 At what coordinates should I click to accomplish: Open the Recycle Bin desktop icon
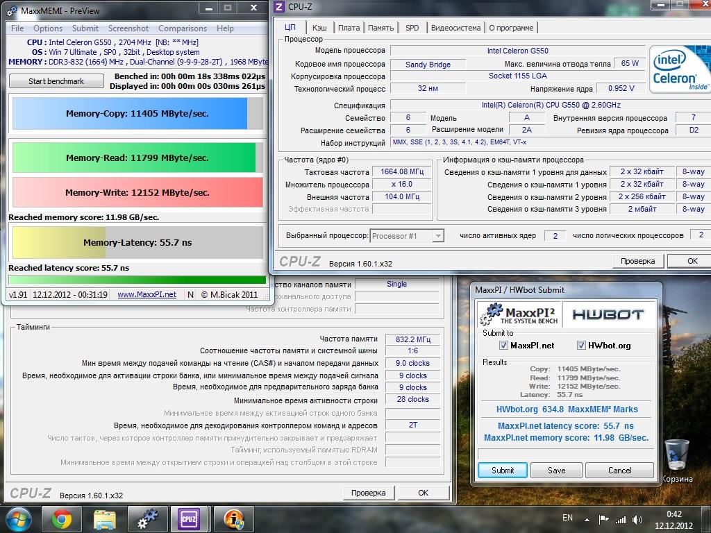(676, 460)
